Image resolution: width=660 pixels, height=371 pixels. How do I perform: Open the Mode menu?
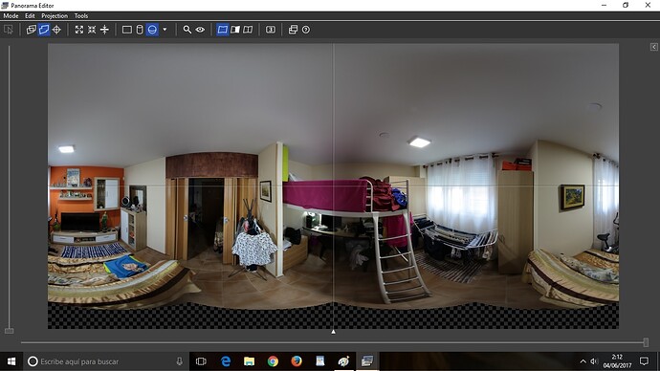(x=11, y=15)
